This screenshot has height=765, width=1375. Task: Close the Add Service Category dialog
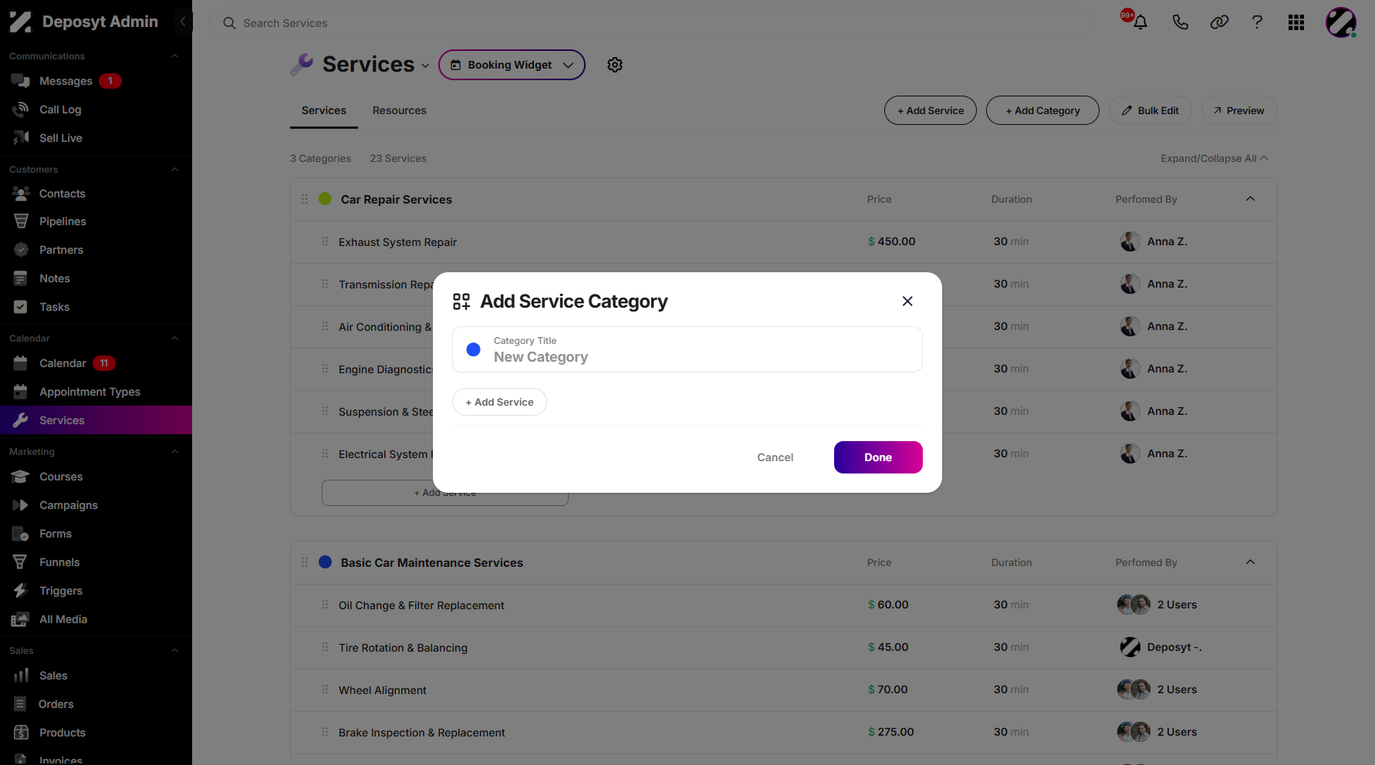tap(907, 302)
